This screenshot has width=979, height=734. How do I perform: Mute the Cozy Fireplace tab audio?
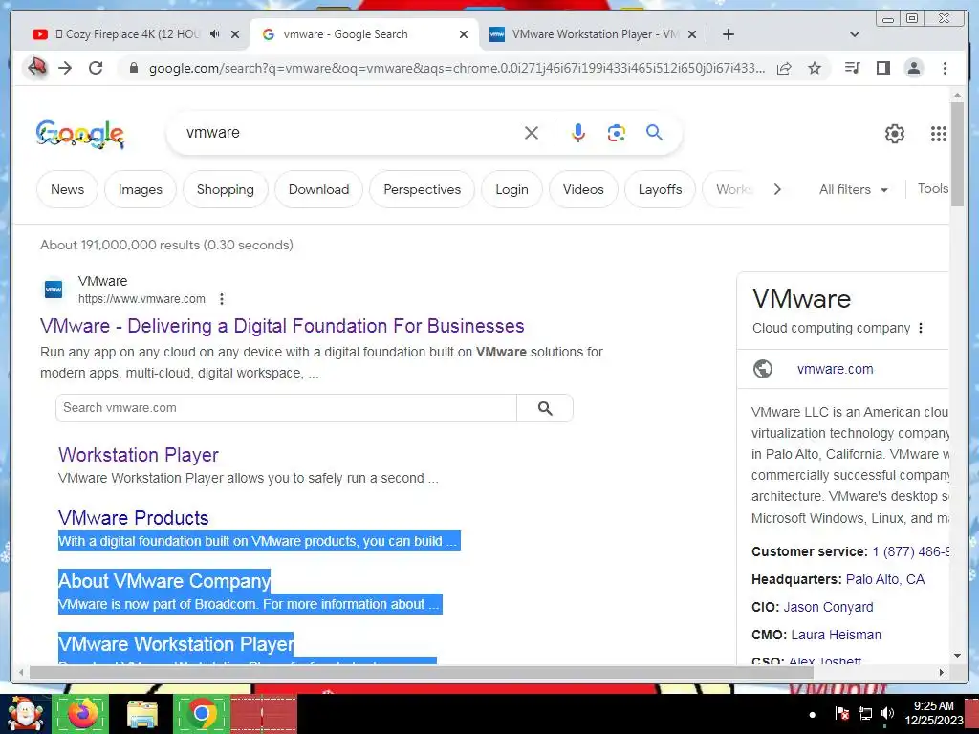215,34
